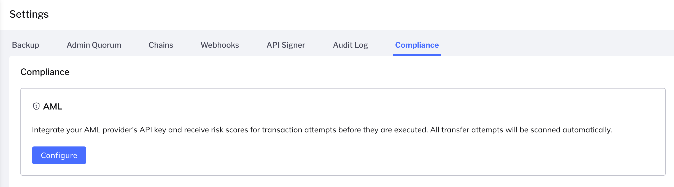Select the Webhooks tab
Viewport: 674px width, 187px height.
point(220,45)
